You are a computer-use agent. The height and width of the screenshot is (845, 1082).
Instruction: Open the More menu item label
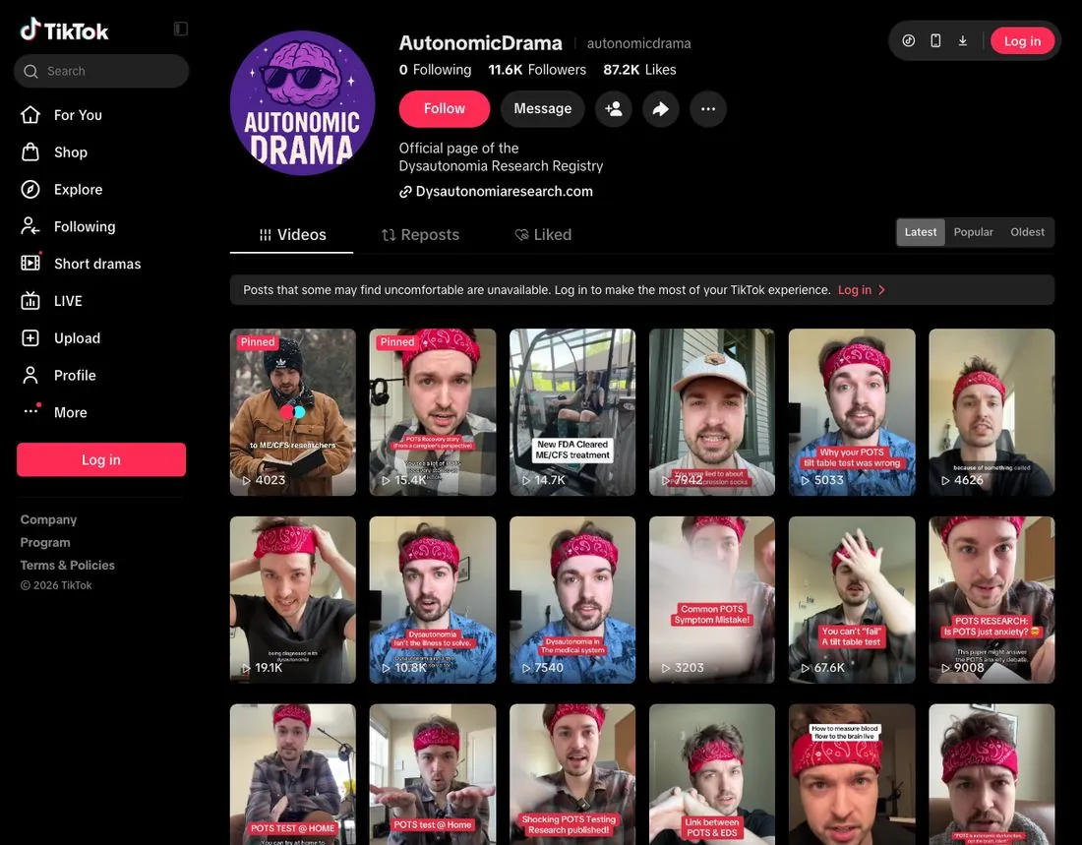[x=71, y=412]
